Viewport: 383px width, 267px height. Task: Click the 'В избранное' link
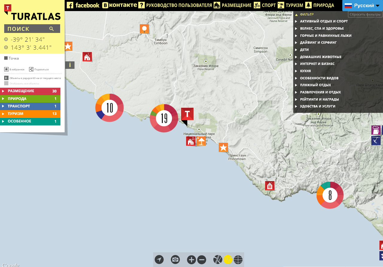pyautogui.click(x=17, y=69)
